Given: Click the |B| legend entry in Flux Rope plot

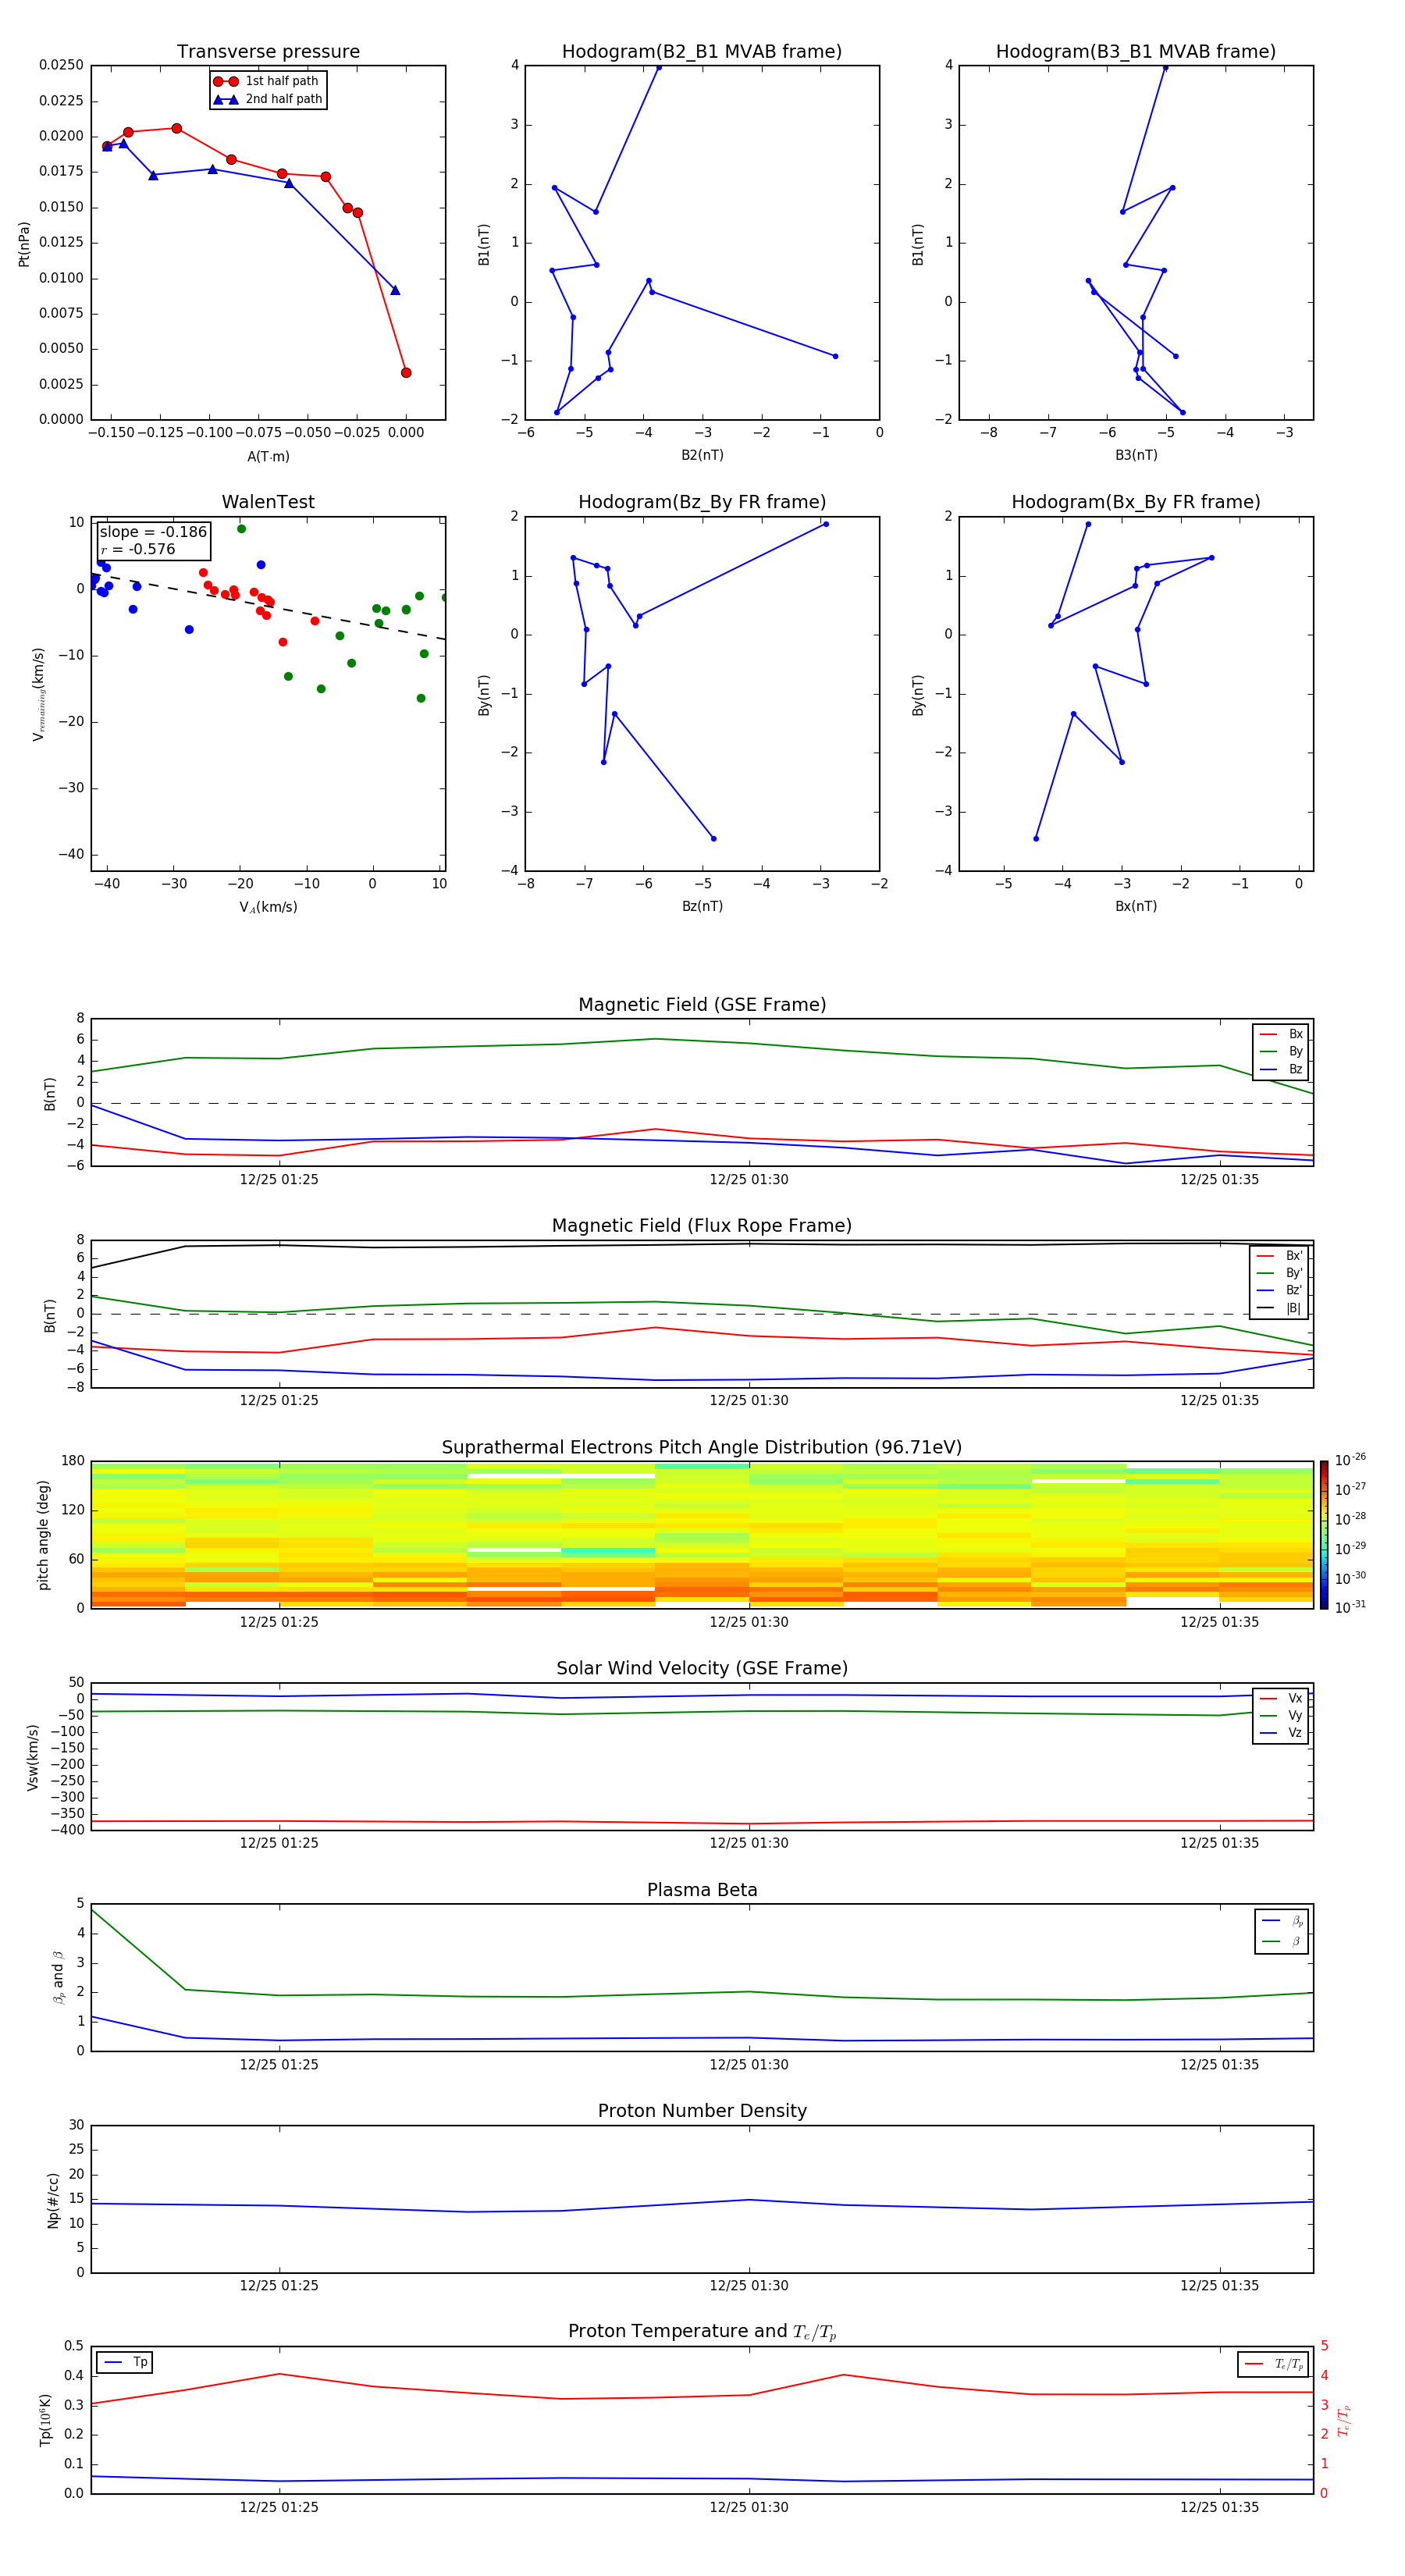Looking at the screenshot, I should (x=1279, y=1308).
